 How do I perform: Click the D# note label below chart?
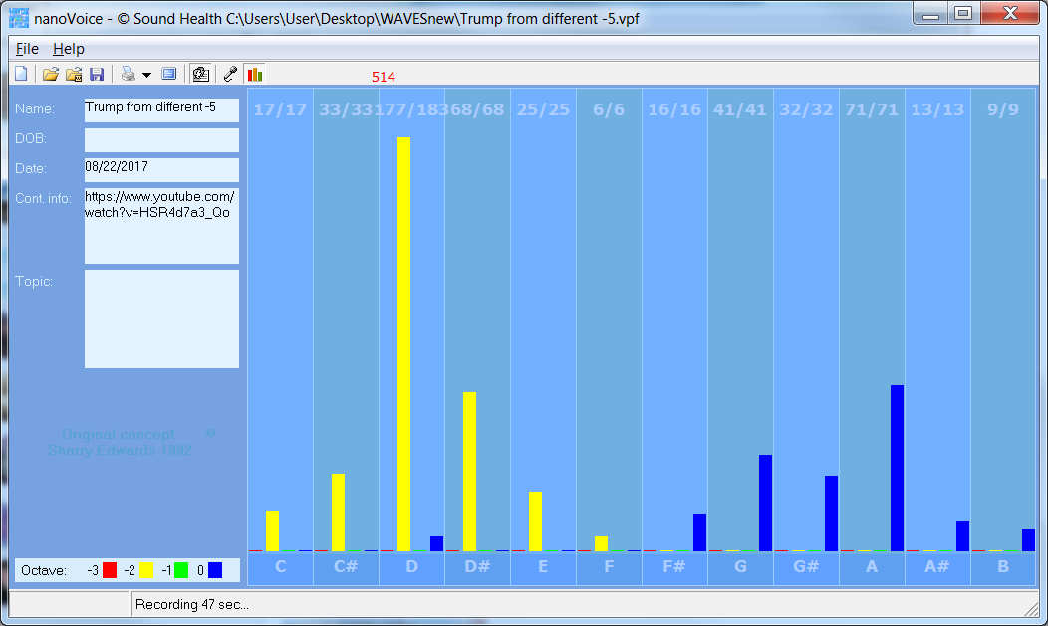point(477,567)
